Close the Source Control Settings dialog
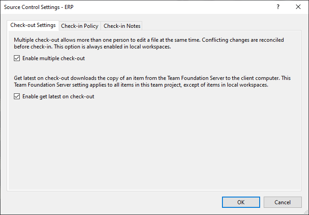 point(298,7)
